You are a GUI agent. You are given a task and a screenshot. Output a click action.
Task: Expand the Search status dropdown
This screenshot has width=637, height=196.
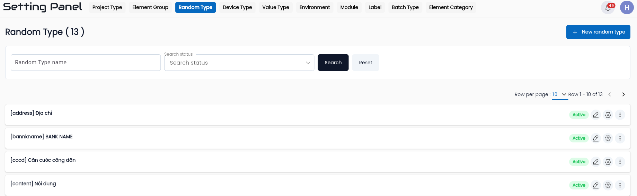coord(239,63)
